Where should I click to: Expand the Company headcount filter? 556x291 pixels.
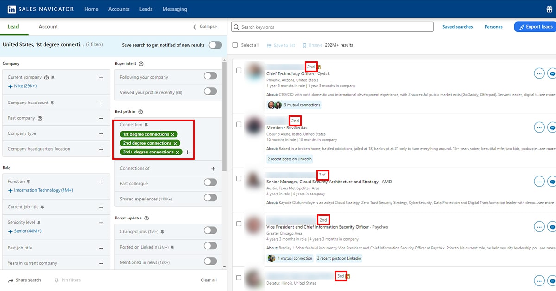click(101, 103)
